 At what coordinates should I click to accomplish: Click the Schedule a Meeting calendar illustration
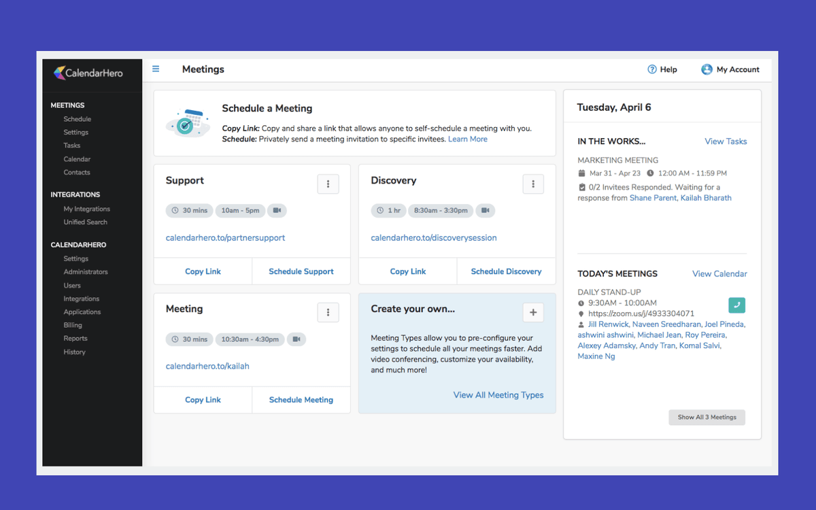pos(188,124)
